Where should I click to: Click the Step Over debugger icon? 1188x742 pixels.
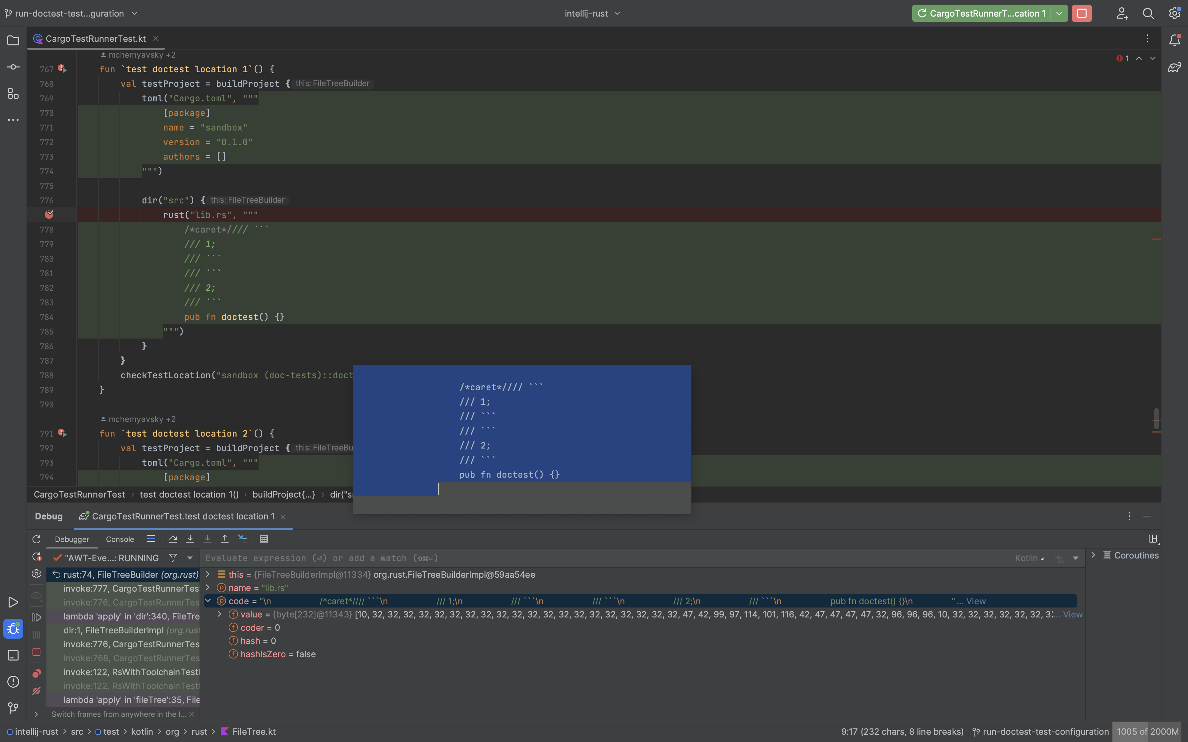173,539
